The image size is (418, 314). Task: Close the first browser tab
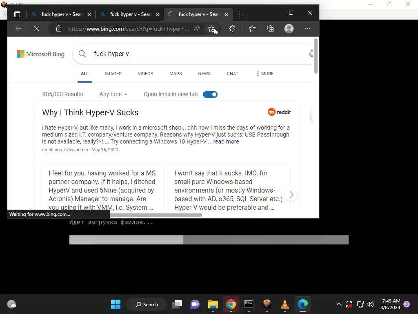pyautogui.click(x=89, y=14)
